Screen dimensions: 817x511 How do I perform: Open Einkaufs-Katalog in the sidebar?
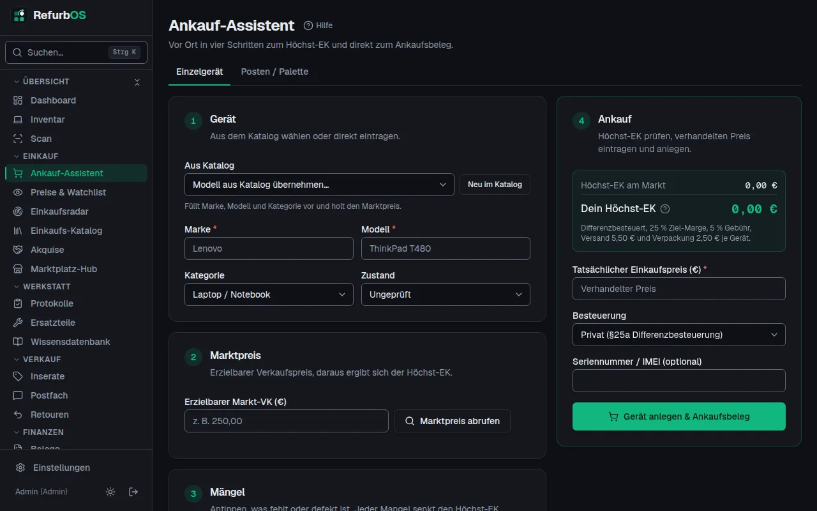(76, 231)
